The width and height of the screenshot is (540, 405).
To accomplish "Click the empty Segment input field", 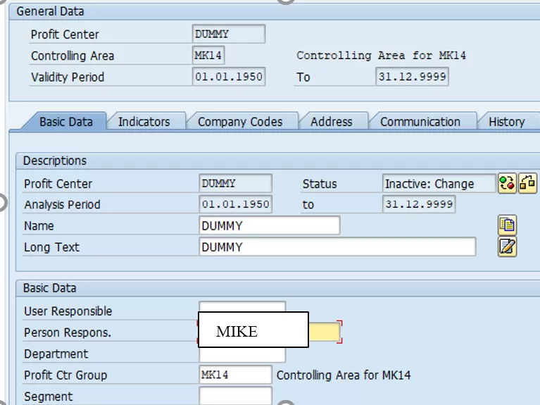I will (x=235, y=396).
